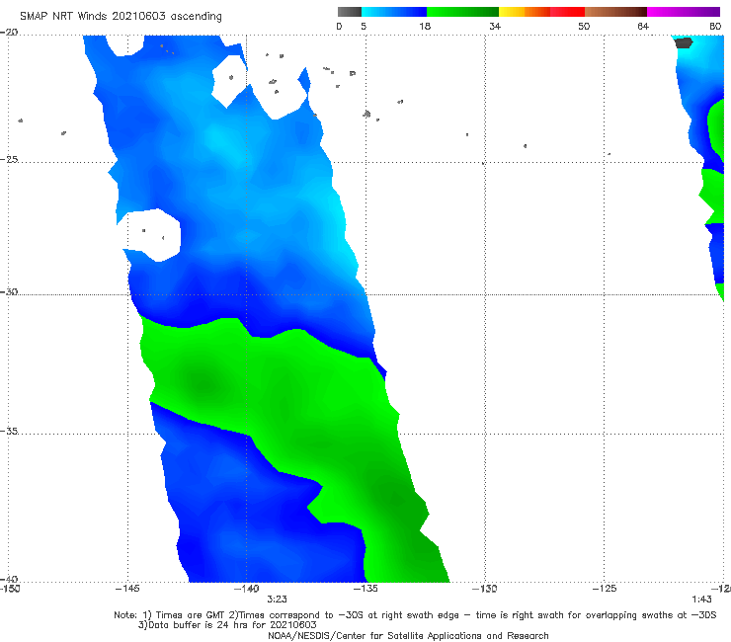Click the yellow-orange segment of the color bar
Screen dimensions: 731x642
point(525,12)
